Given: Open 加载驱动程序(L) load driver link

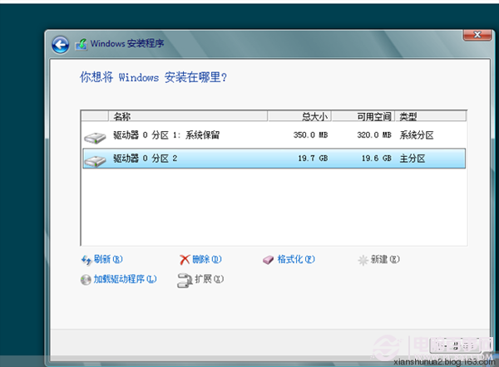Looking at the screenshot, I should [125, 279].
